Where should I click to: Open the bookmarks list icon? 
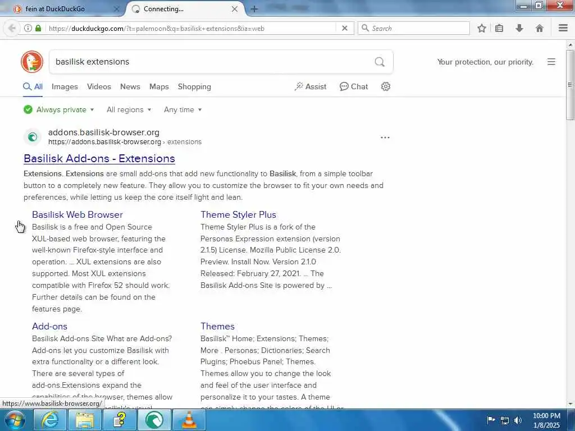click(x=499, y=28)
